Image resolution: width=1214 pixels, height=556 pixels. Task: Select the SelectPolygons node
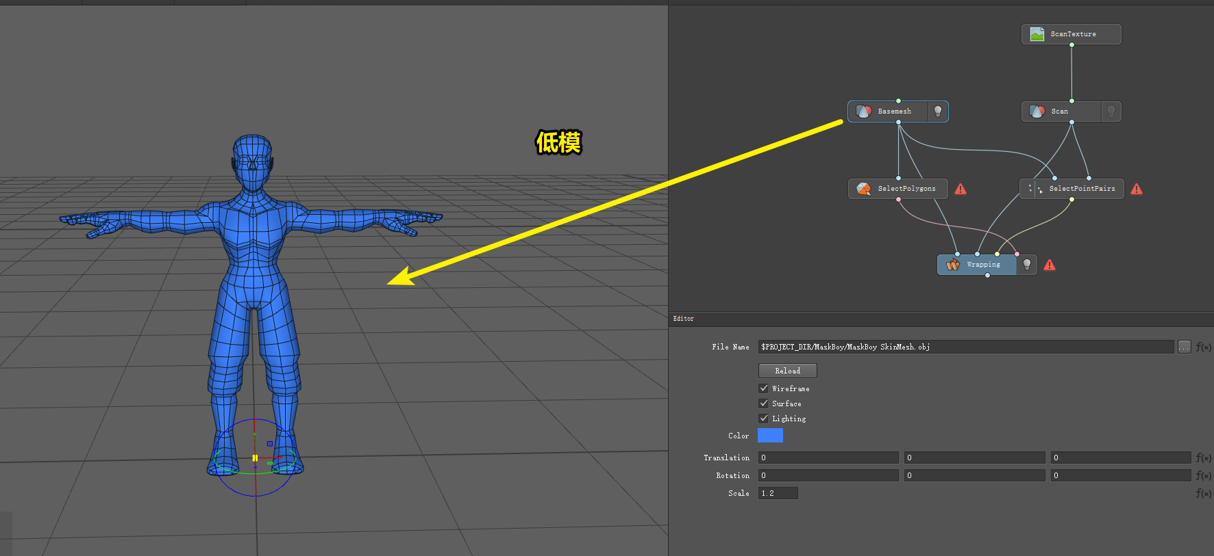(x=898, y=189)
